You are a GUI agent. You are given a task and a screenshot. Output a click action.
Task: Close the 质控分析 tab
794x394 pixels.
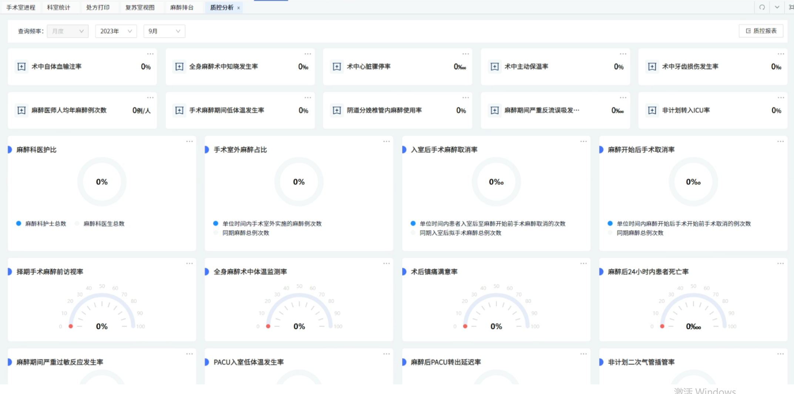[x=239, y=8]
